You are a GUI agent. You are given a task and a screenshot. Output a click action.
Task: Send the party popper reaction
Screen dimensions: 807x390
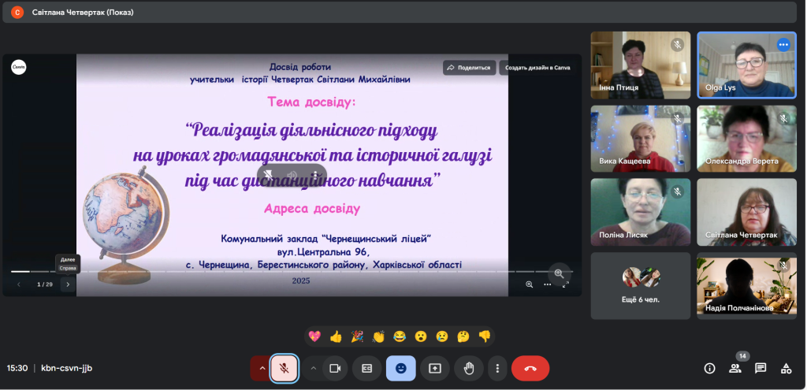(x=357, y=336)
